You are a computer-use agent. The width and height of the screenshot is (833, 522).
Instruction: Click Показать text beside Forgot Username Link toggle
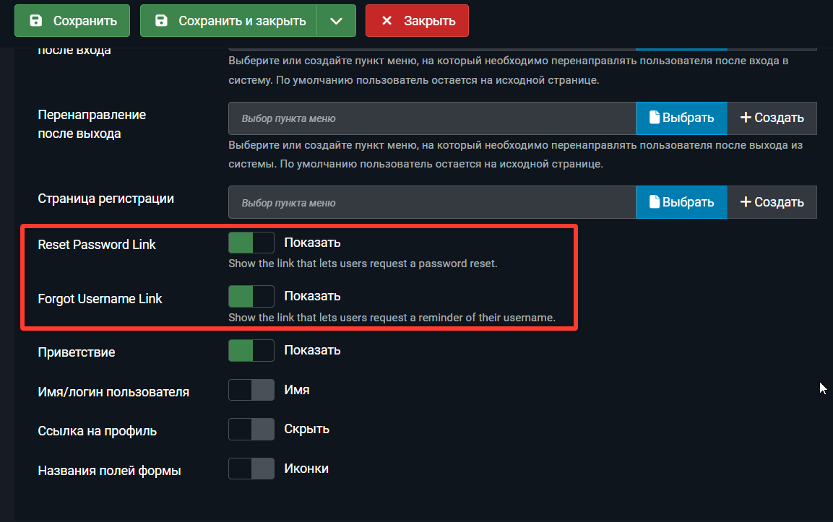click(x=312, y=296)
